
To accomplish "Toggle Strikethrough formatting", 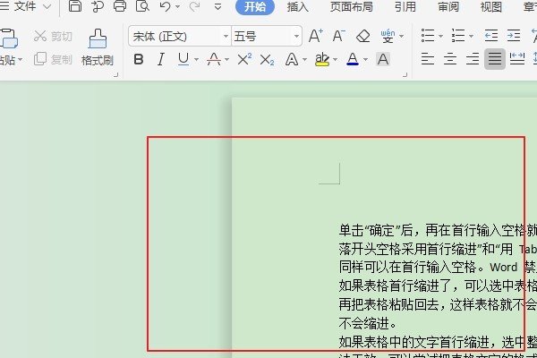I will click(214, 60).
